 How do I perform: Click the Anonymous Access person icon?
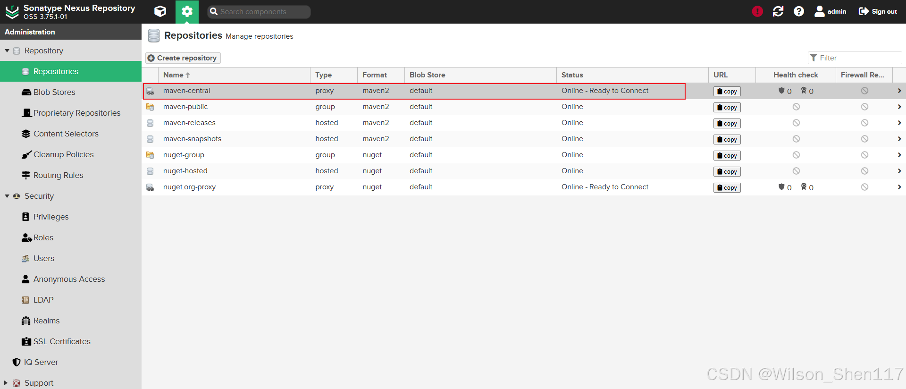[26, 279]
